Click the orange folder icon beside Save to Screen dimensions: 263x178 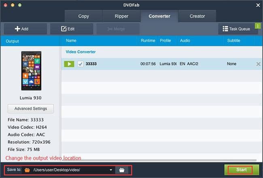(x=27, y=170)
